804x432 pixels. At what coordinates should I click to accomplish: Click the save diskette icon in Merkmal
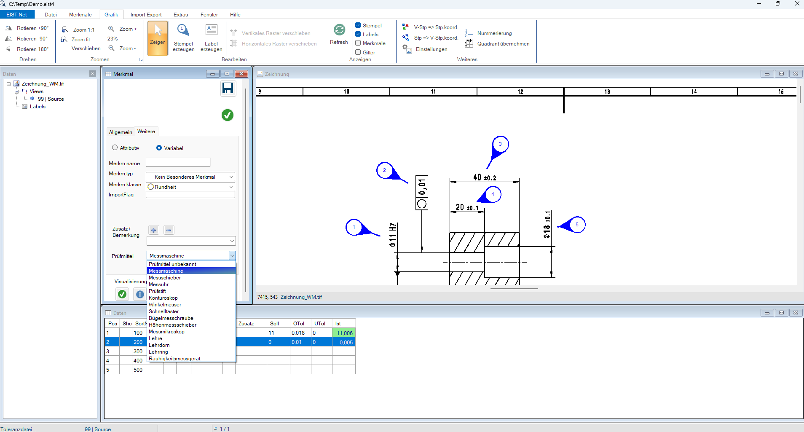[x=228, y=88]
